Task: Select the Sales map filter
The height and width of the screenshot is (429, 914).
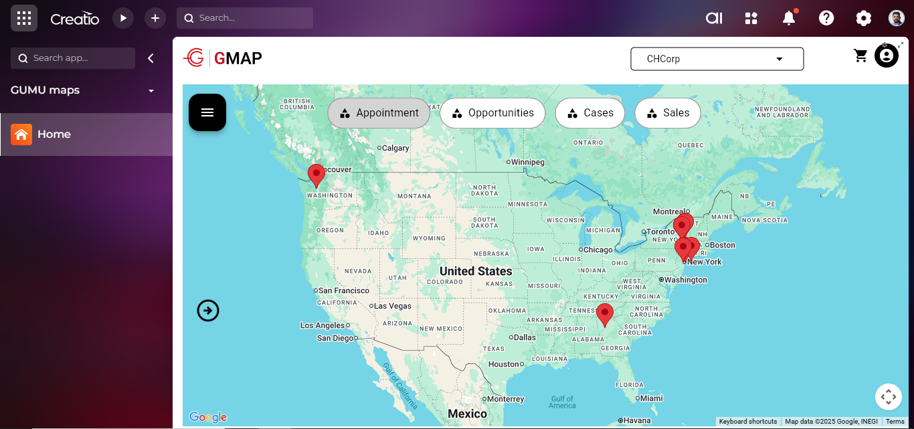Action: coord(667,113)
